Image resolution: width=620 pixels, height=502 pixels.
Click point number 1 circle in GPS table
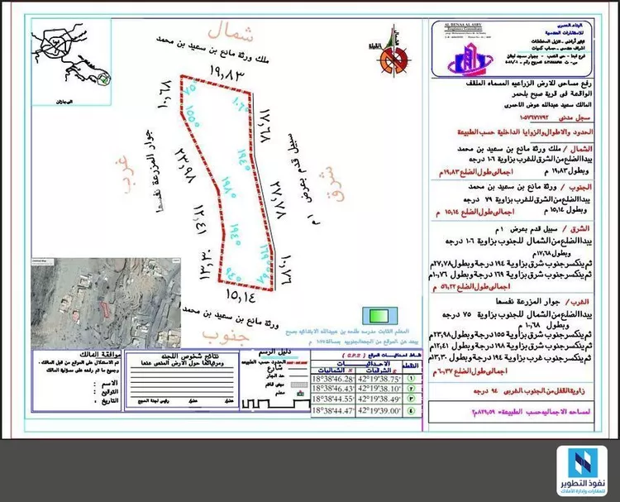point(411,379)
